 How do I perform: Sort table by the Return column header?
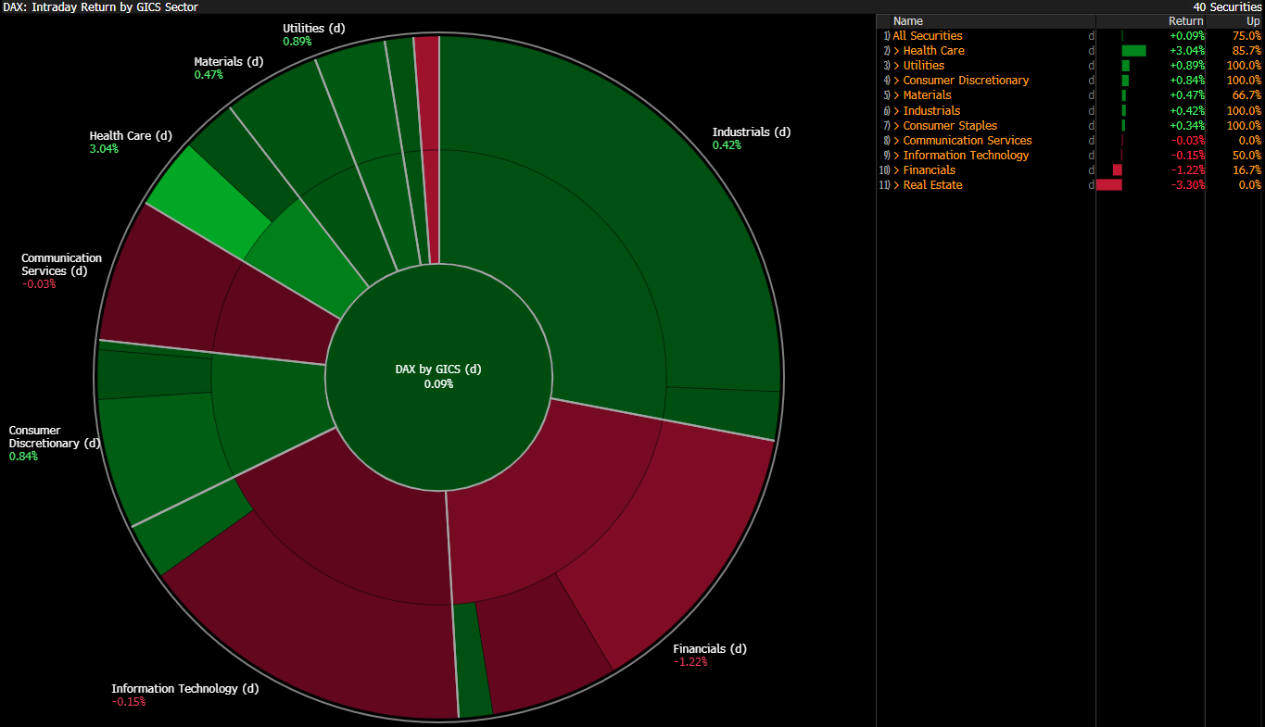tap(1185, 21)
